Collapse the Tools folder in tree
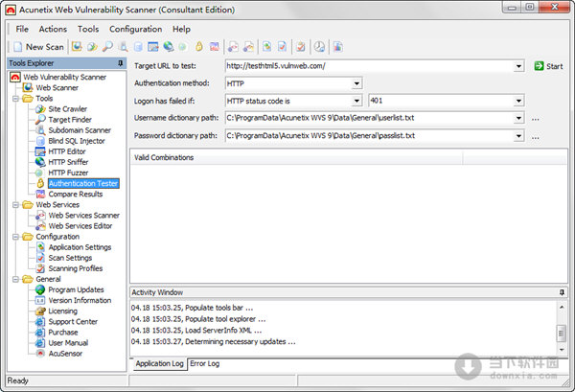The image size is (575, 392). click(15, 99)
